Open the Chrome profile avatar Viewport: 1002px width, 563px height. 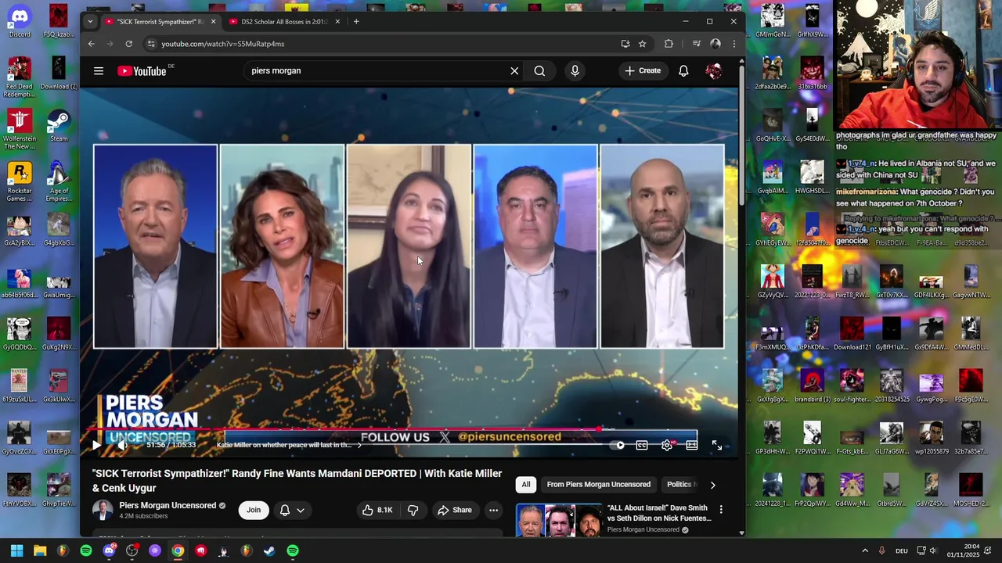coord(715,44)
